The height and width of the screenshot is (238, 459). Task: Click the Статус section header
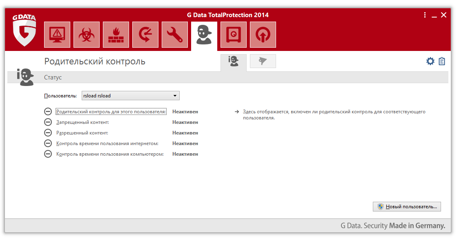tap(53, 77)
